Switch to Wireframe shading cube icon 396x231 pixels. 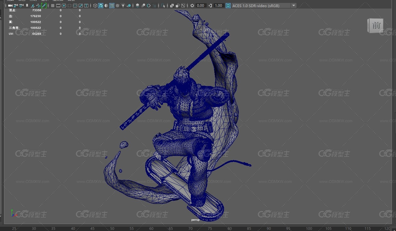(x=95, y=6)
